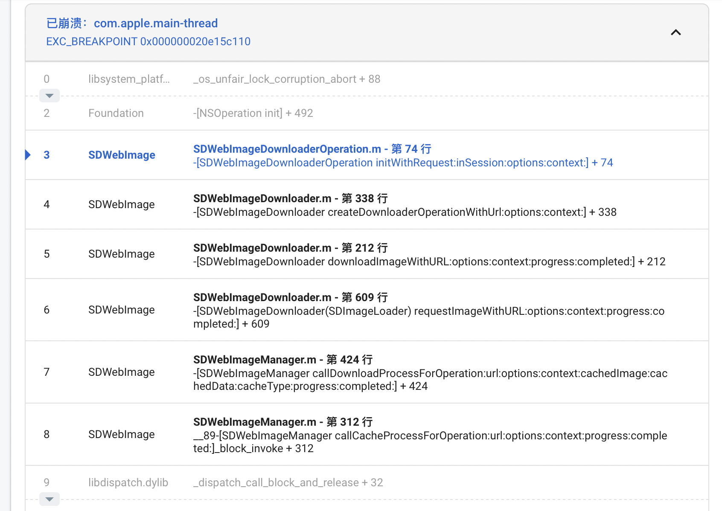
Task: Expand hidden frames below frame 0
Action: coord(49,96)
